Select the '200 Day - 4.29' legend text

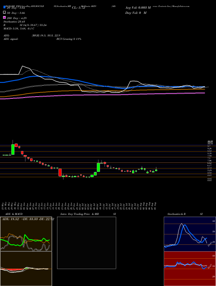tap(17, 18)
